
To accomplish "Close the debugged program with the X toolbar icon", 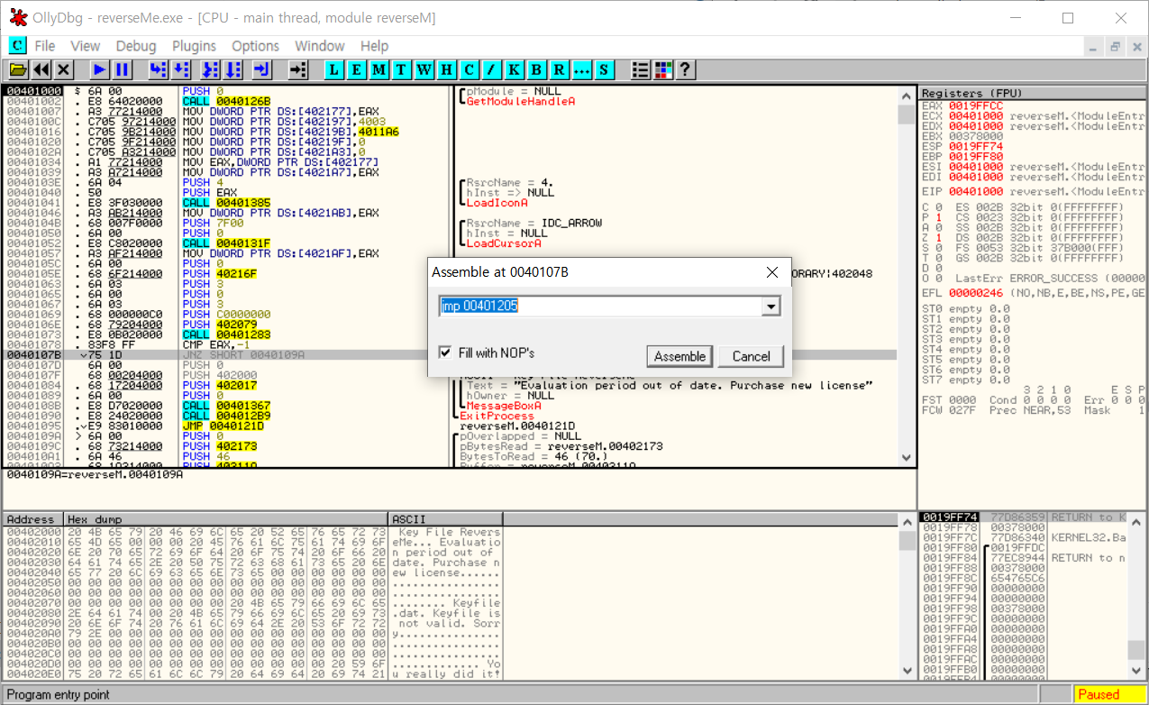I will pos(63,69).
